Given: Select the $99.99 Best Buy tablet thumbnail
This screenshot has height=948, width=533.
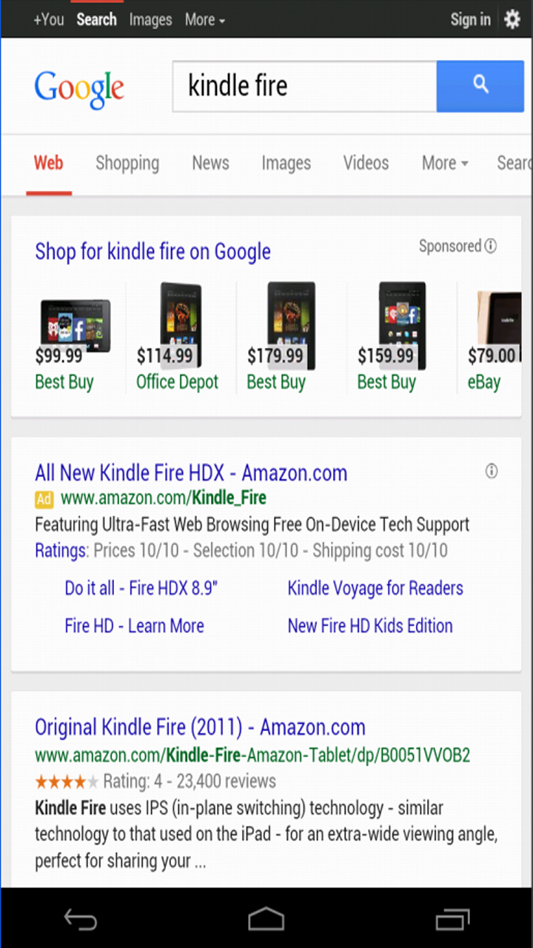Looking at the screenshot, I should coord(74,324).
